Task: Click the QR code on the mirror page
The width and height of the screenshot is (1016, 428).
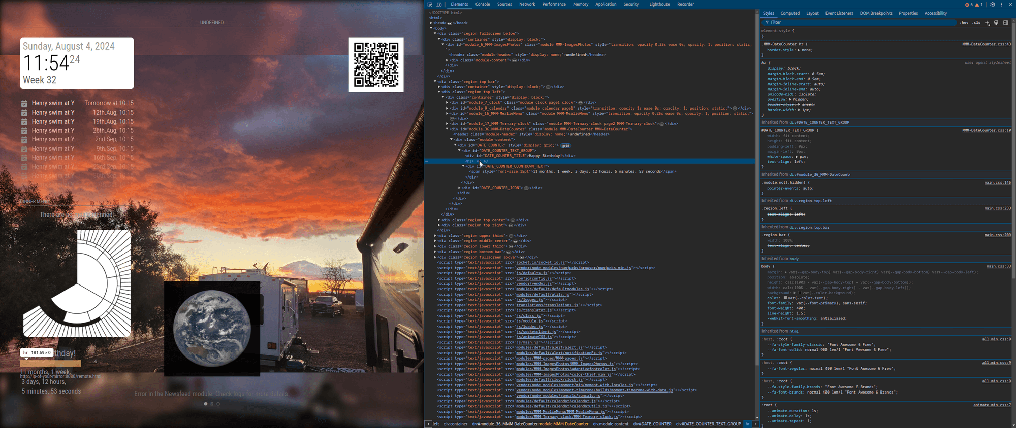Action: (376, 64)
